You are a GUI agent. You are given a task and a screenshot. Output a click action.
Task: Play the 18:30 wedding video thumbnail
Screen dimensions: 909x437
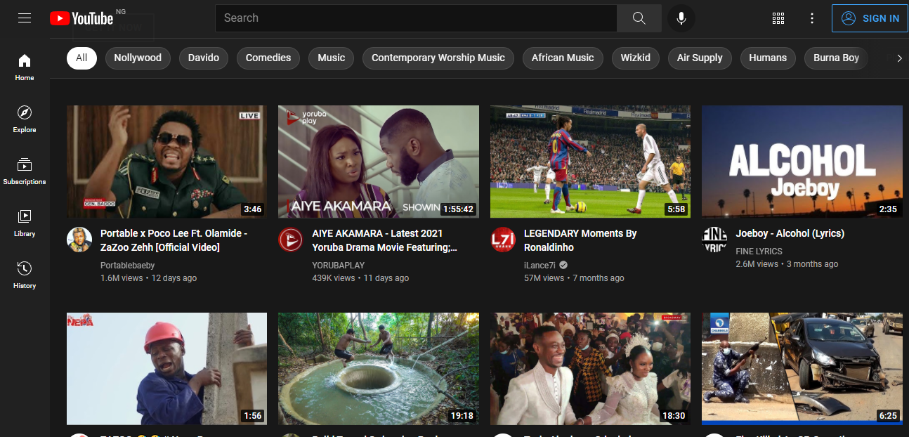tap(590, 369)
